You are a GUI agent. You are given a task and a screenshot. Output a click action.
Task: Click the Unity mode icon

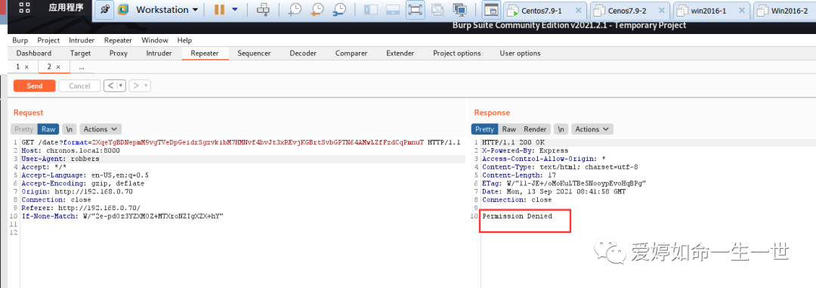coord(437,10)
